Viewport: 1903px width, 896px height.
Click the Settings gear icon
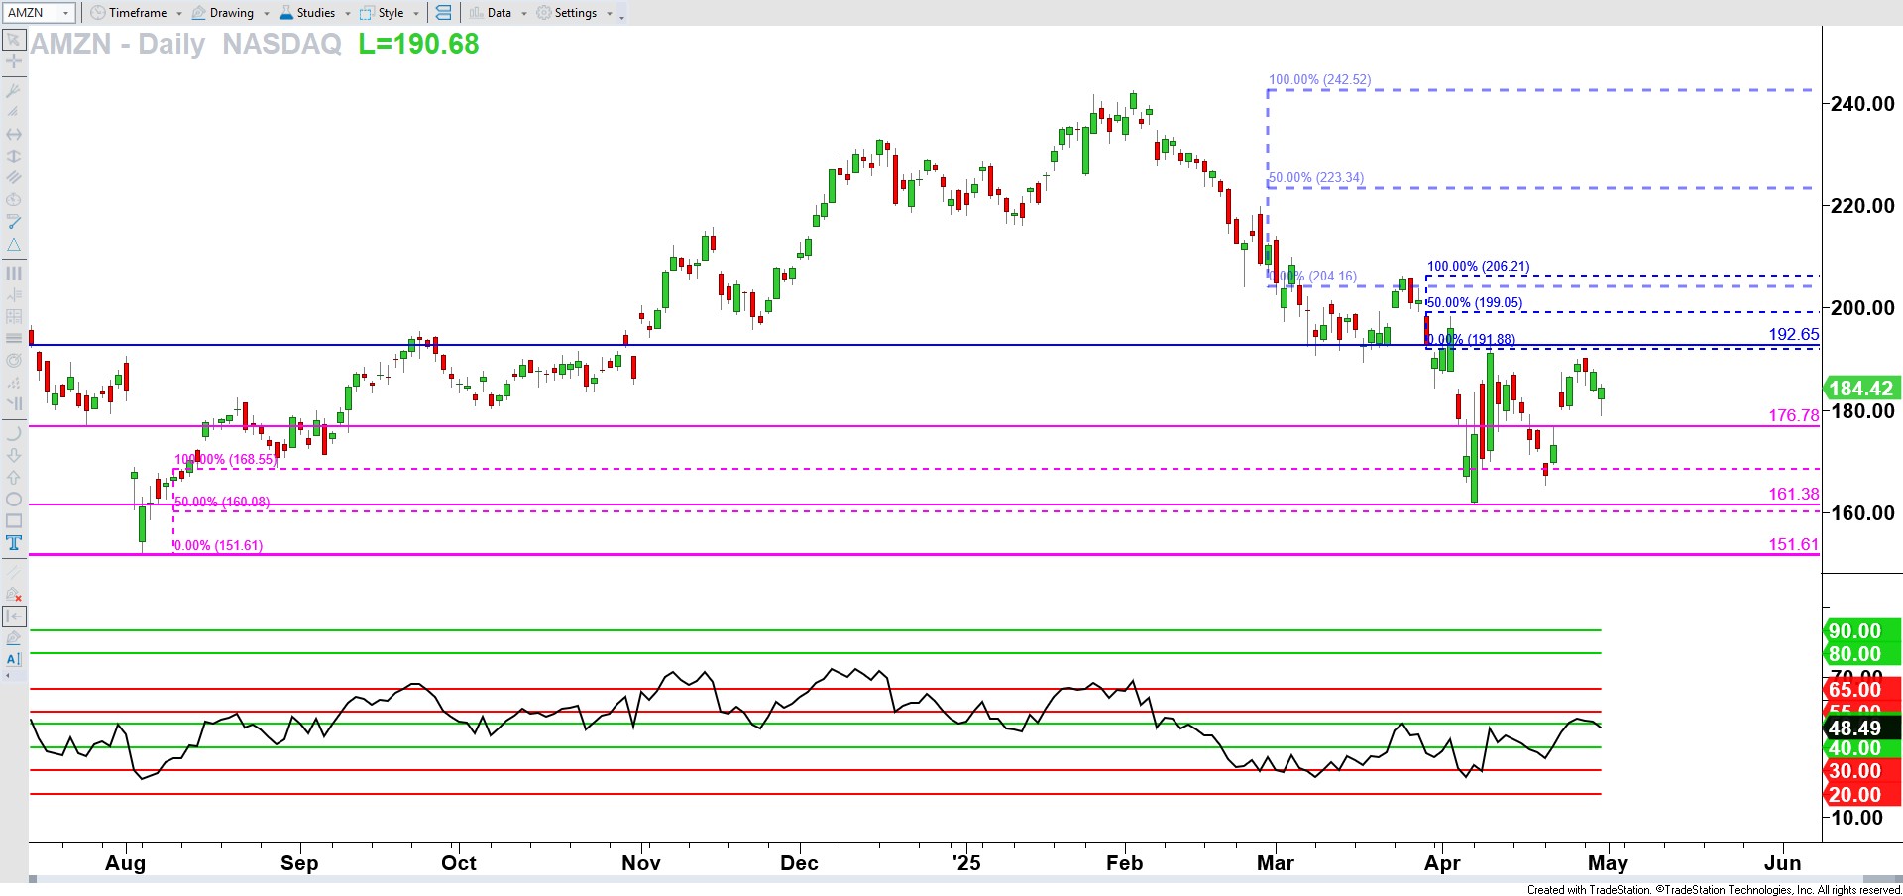(544, 13)
